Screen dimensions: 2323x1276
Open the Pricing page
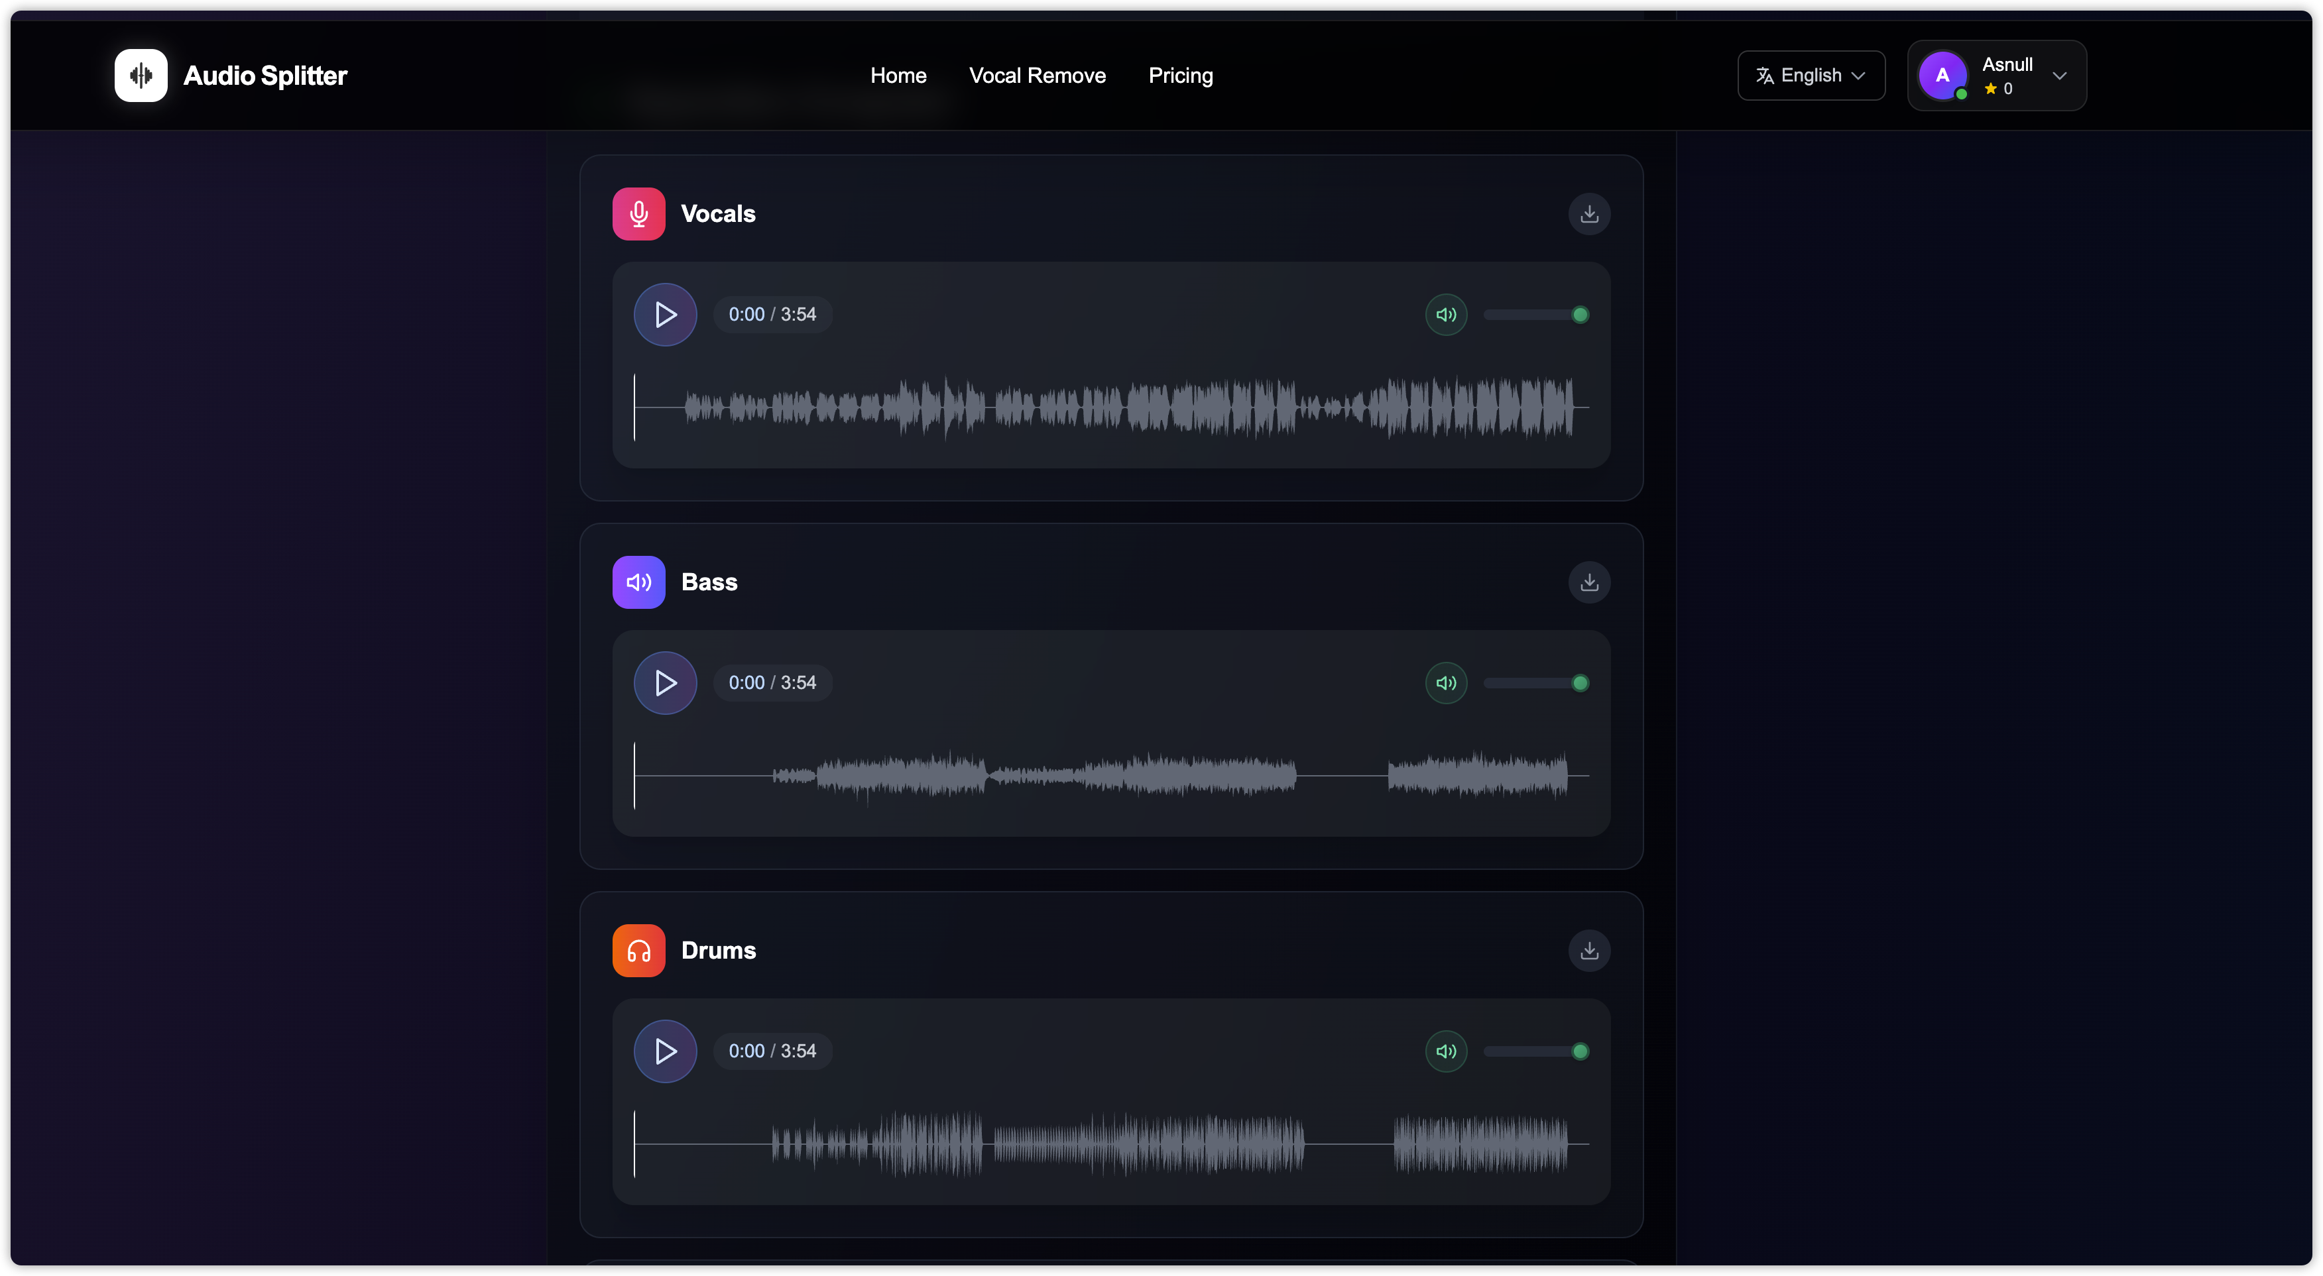(1181, 76)
